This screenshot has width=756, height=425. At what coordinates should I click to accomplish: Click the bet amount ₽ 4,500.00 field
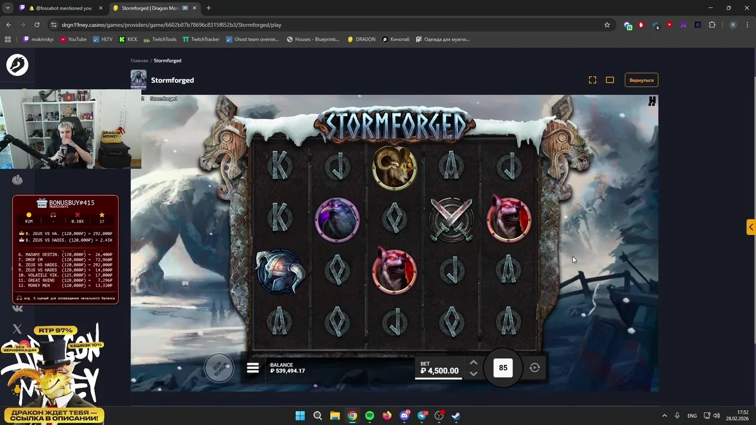click(439, 368)
